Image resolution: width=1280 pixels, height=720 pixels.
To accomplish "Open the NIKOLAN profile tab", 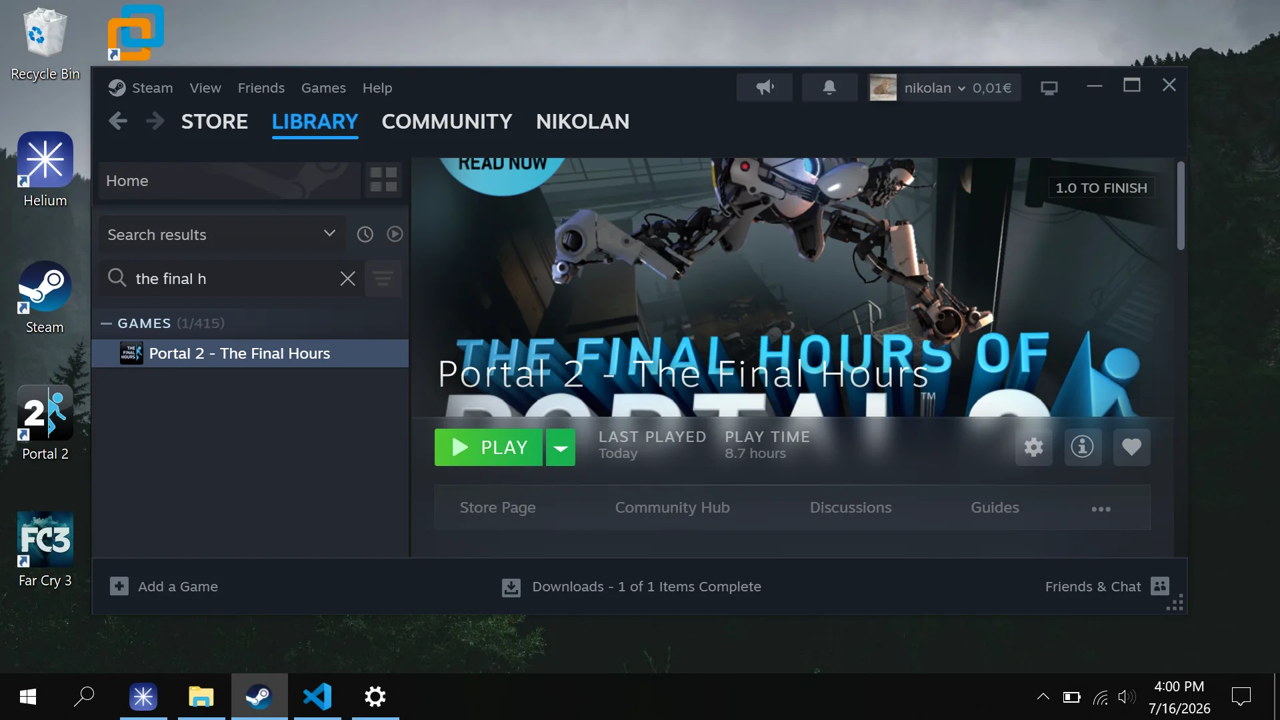I will tap(583, 121).
